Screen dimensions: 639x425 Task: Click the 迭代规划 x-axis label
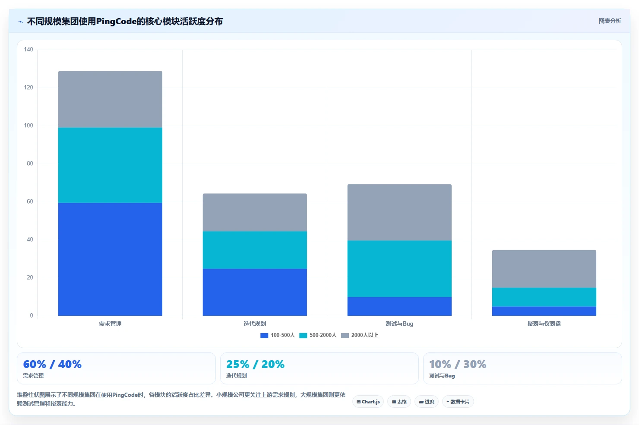tap(255, 324)
